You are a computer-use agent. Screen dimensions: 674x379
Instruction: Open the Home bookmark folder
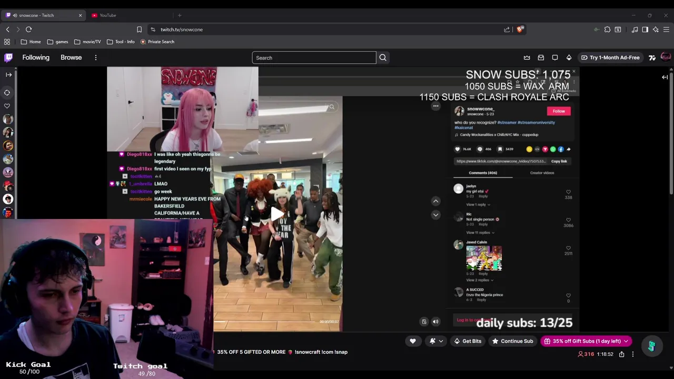(31, 42)
